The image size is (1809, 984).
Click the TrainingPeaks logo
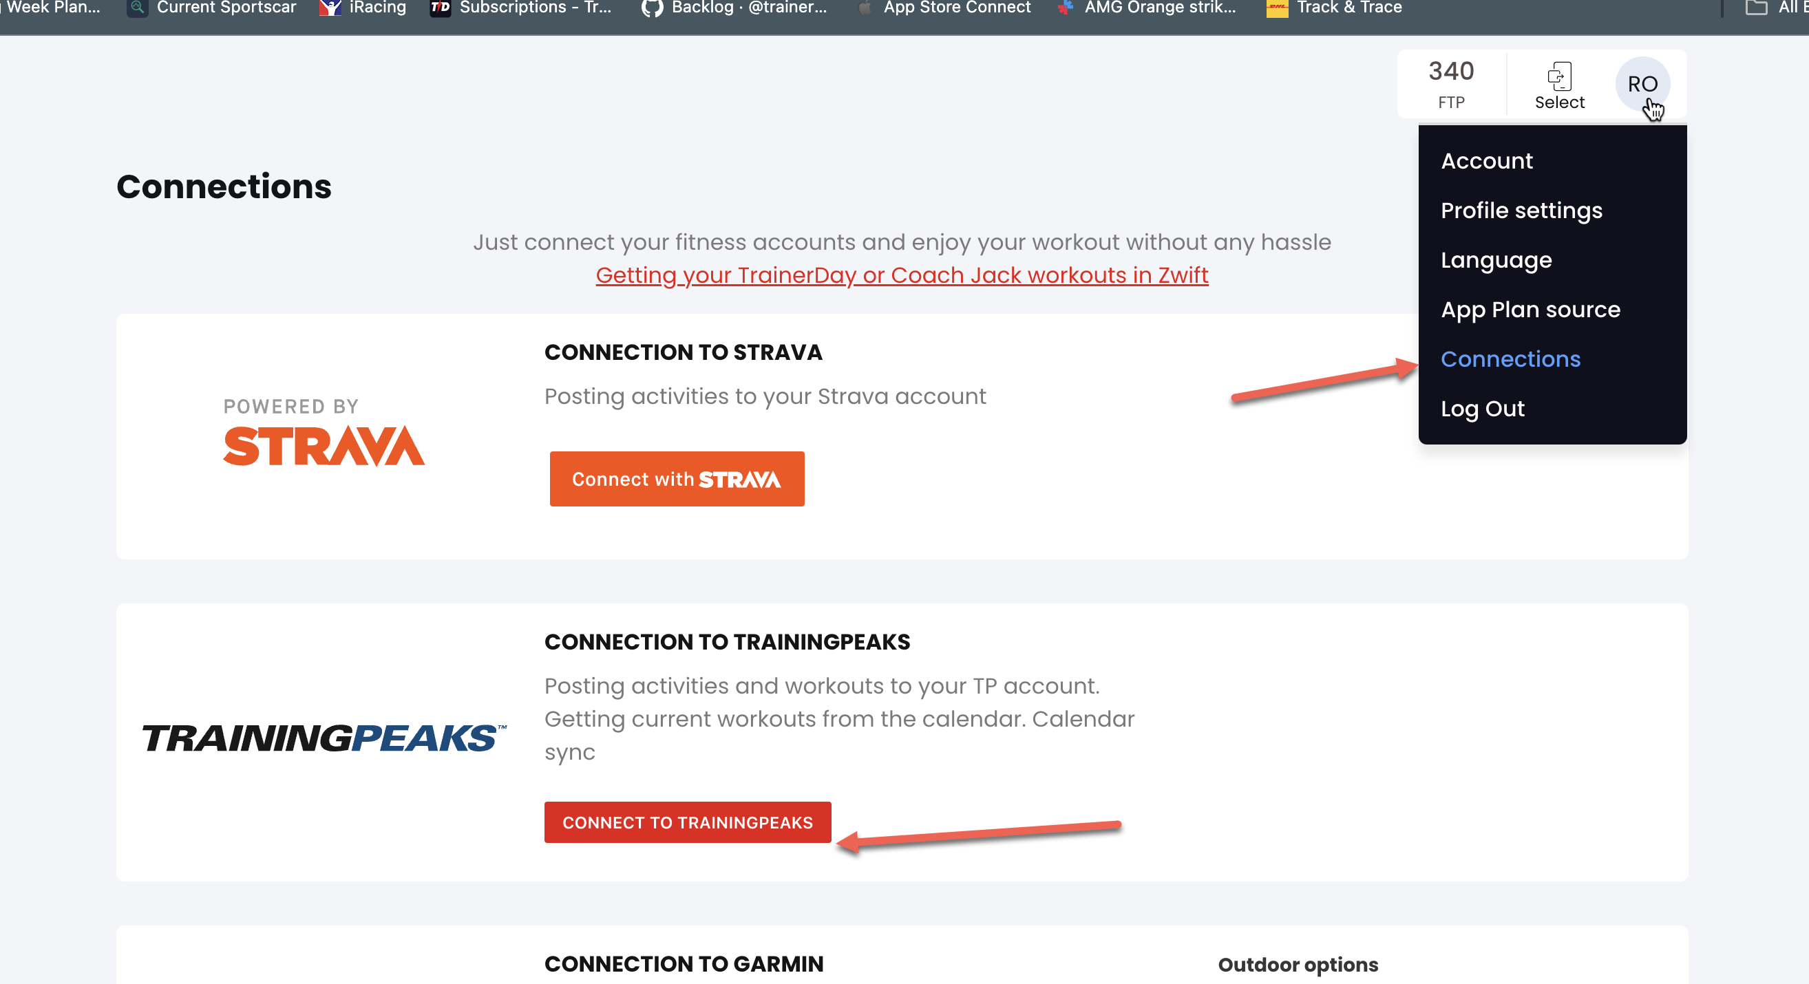[x=324, y=738]
